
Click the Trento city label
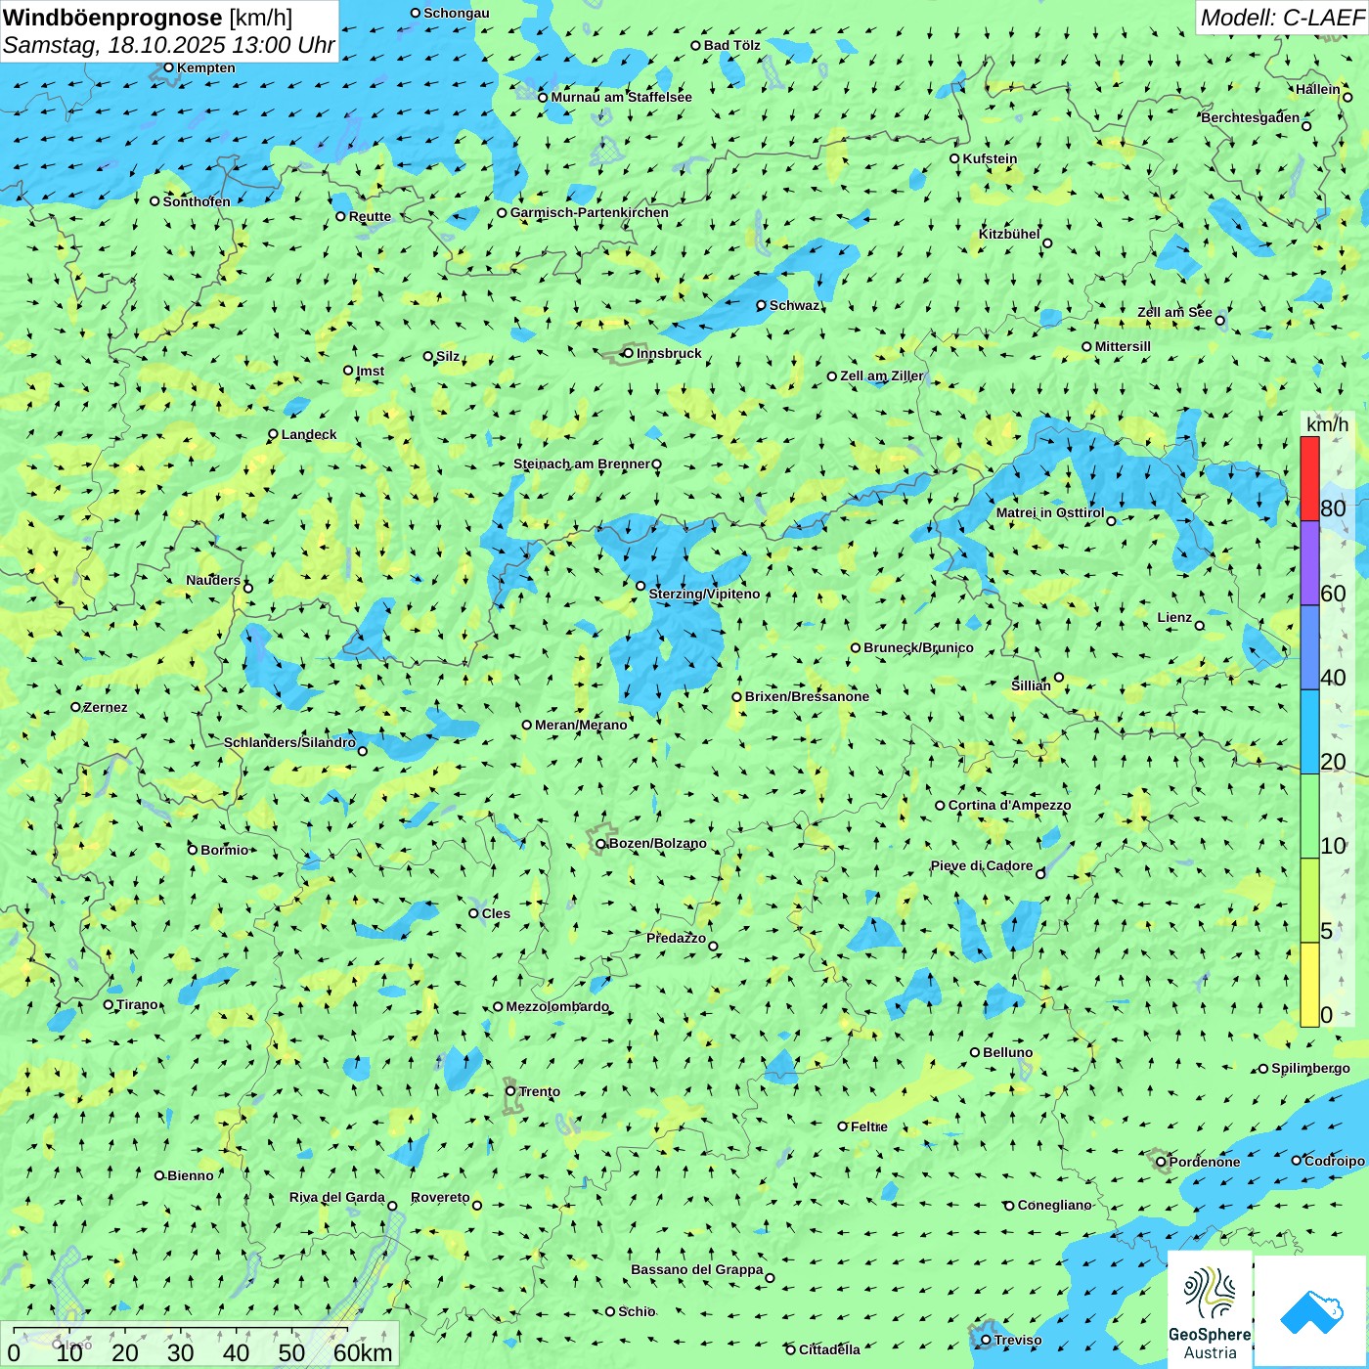(x=540, y=1091)
